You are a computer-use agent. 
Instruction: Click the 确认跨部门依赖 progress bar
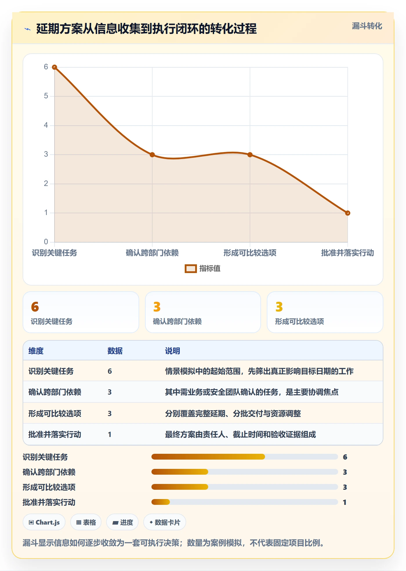pos(244,472)
